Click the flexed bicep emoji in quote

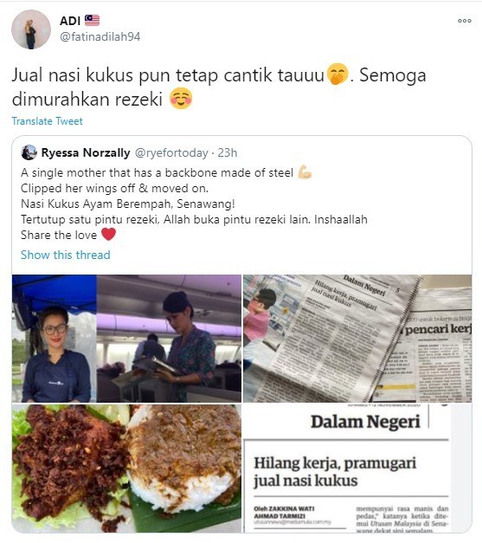click(305, 172)
